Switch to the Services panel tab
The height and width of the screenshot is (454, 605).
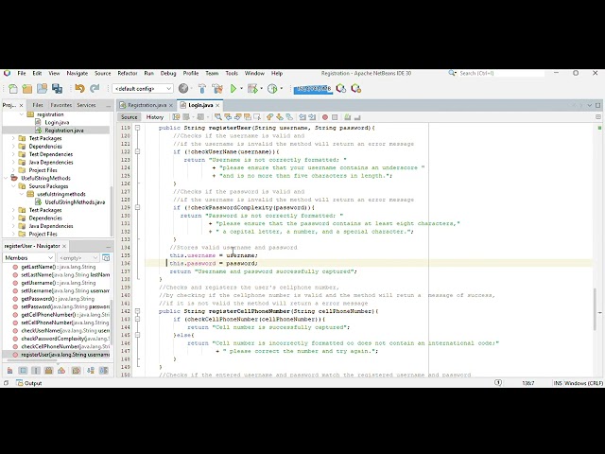tap(86, 105)
